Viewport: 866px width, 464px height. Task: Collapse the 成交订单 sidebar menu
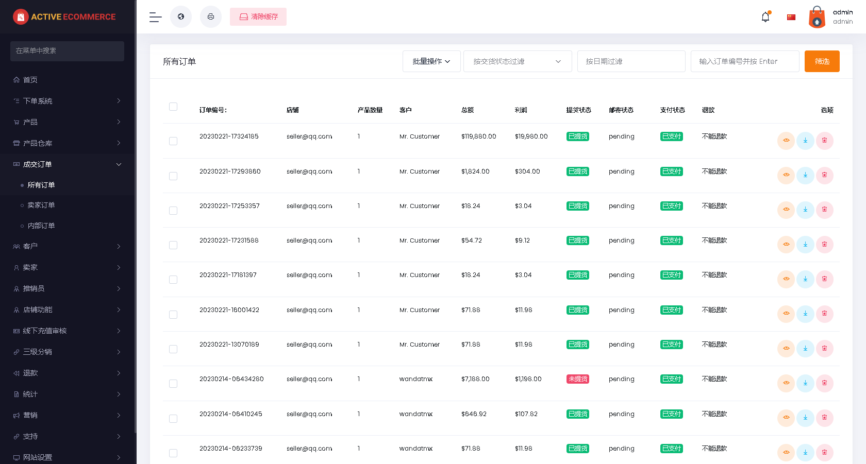pos(67,164)
